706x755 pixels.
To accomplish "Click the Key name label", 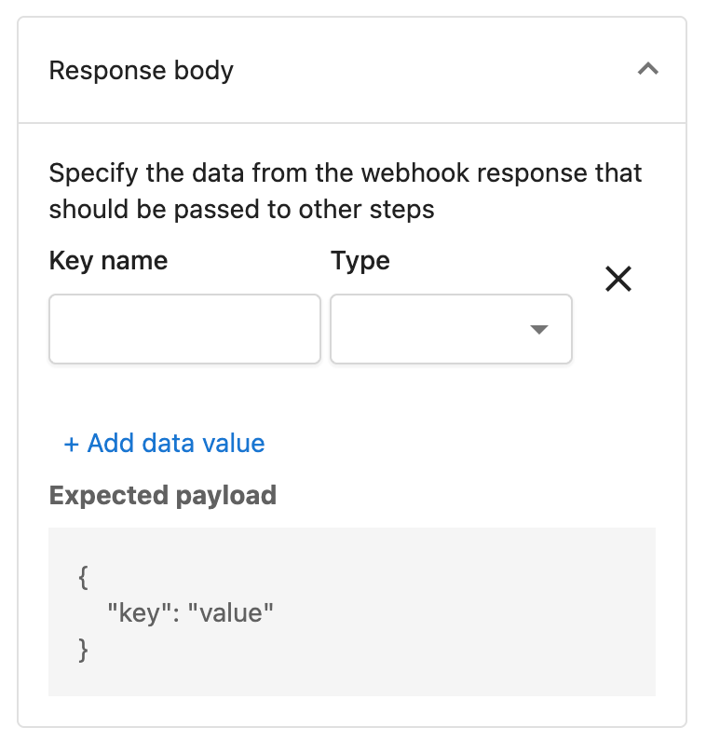I will pos(108,260).
